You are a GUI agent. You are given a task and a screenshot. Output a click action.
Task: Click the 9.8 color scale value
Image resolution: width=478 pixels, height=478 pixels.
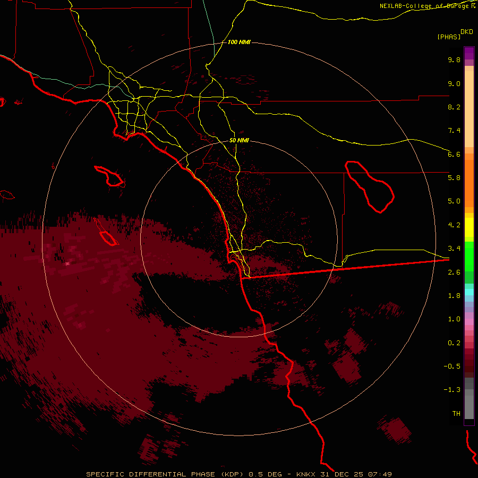pyautogui.click(x=454, y=59)
